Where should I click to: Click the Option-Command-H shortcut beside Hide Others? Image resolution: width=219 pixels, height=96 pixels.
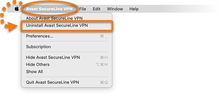[102, 65]
